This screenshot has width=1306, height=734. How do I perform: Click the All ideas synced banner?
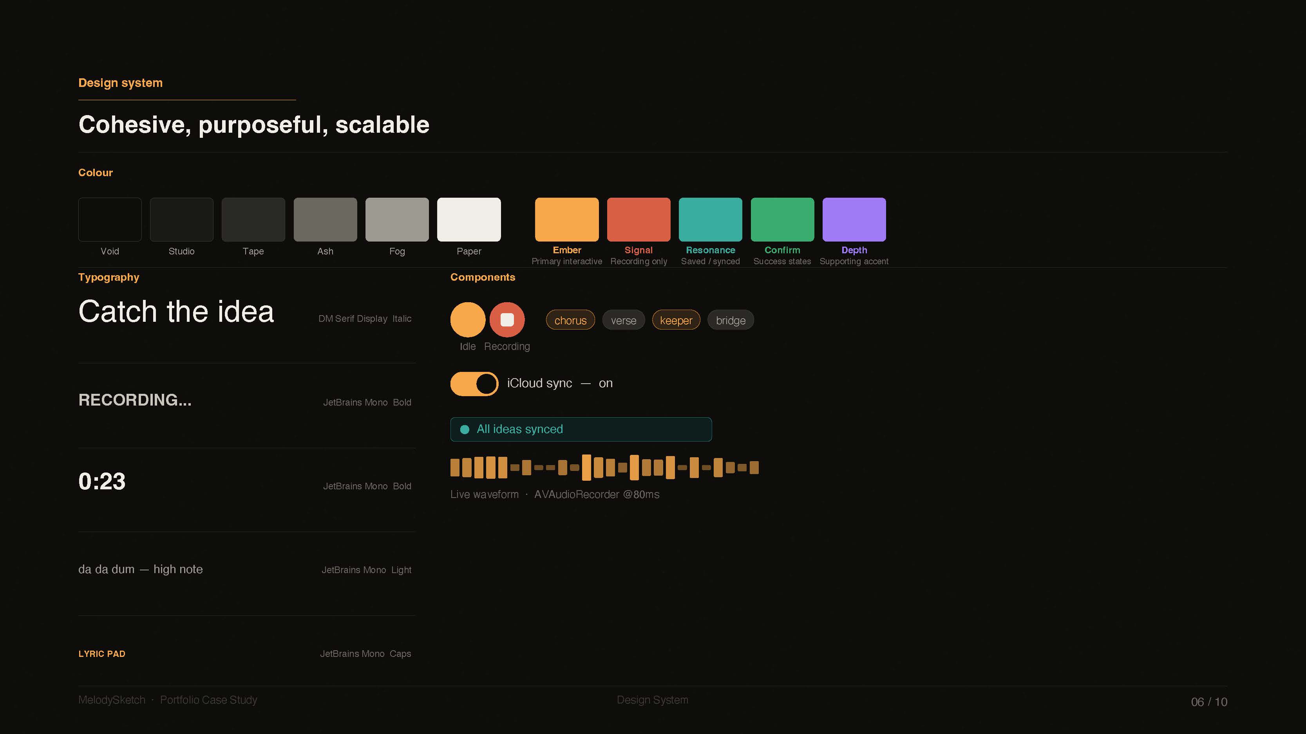581,429
